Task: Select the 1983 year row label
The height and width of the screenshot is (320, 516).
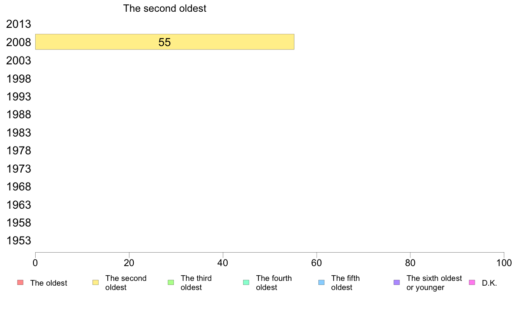Action: tap(19, 133)
